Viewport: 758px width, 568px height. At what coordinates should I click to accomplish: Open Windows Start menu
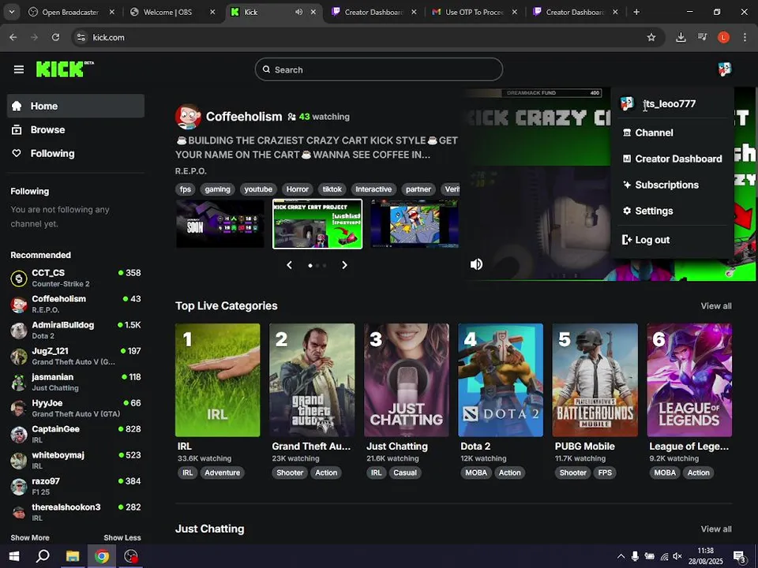[x=14, y=556]
